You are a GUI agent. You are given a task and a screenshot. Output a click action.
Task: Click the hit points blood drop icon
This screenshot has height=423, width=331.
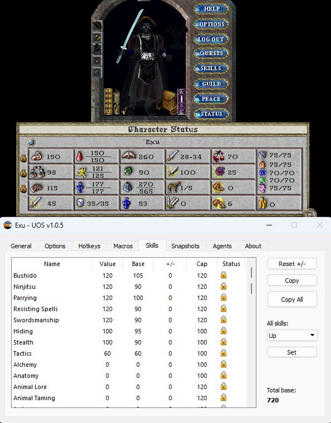tap(79, 156)
